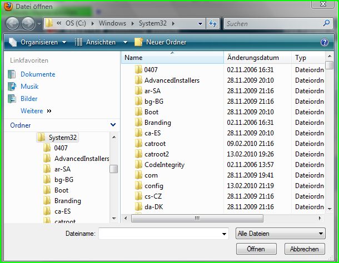Open Bilder favorite link
This screenshot has height=263, width=339.
(29, 99)
